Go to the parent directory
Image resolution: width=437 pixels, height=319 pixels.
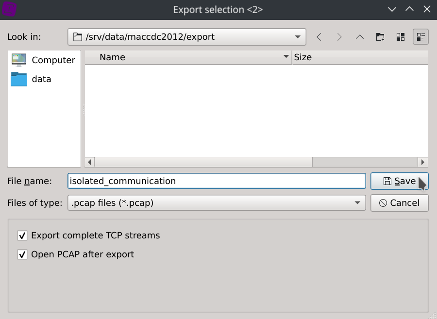(x=360, y=37)
